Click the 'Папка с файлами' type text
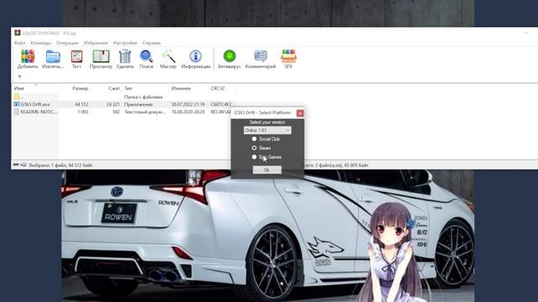This screenshot has height=302, width=538. (x=143, y=97)
